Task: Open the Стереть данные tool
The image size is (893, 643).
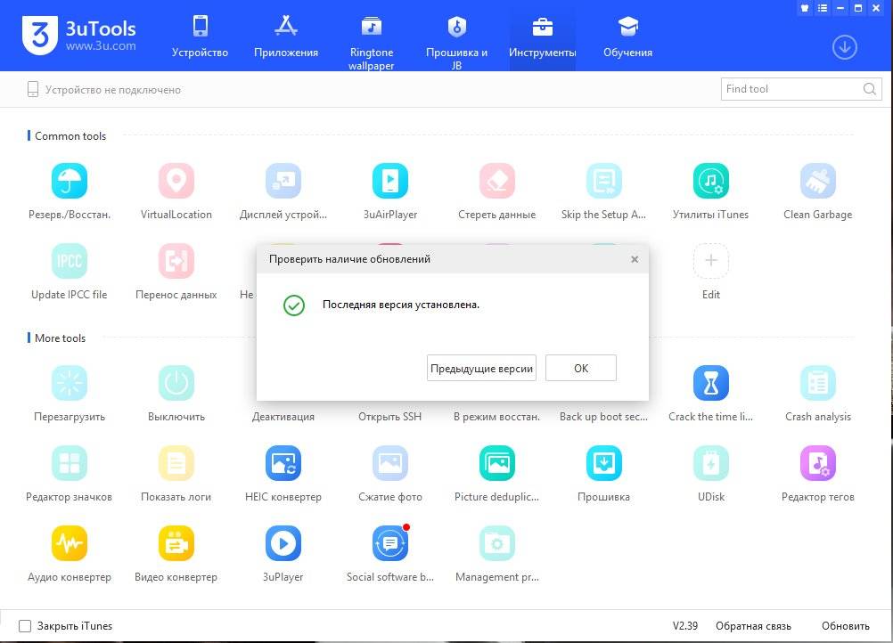Action: pyautogui.click(x=497, y=181)
